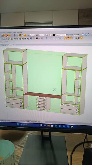The image size is (92, 165).
Task: Select the horizontal dimension tool icon
Action: 61,38
